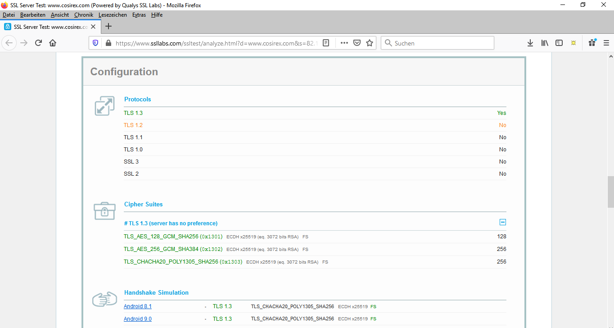Open the Extras menu

pos(139,15)
